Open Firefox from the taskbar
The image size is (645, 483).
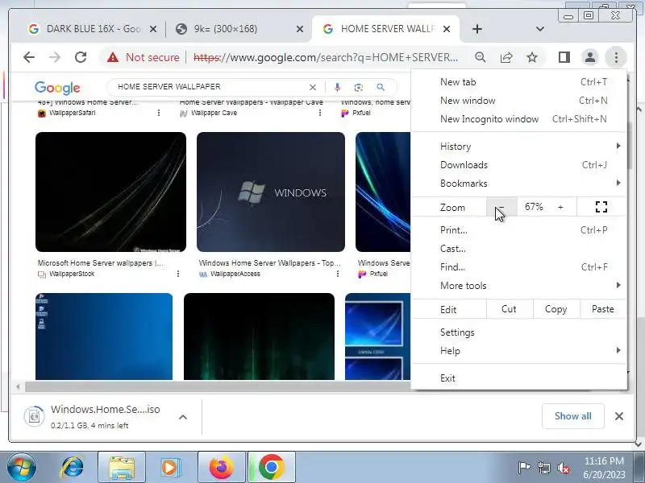(221, 467)
